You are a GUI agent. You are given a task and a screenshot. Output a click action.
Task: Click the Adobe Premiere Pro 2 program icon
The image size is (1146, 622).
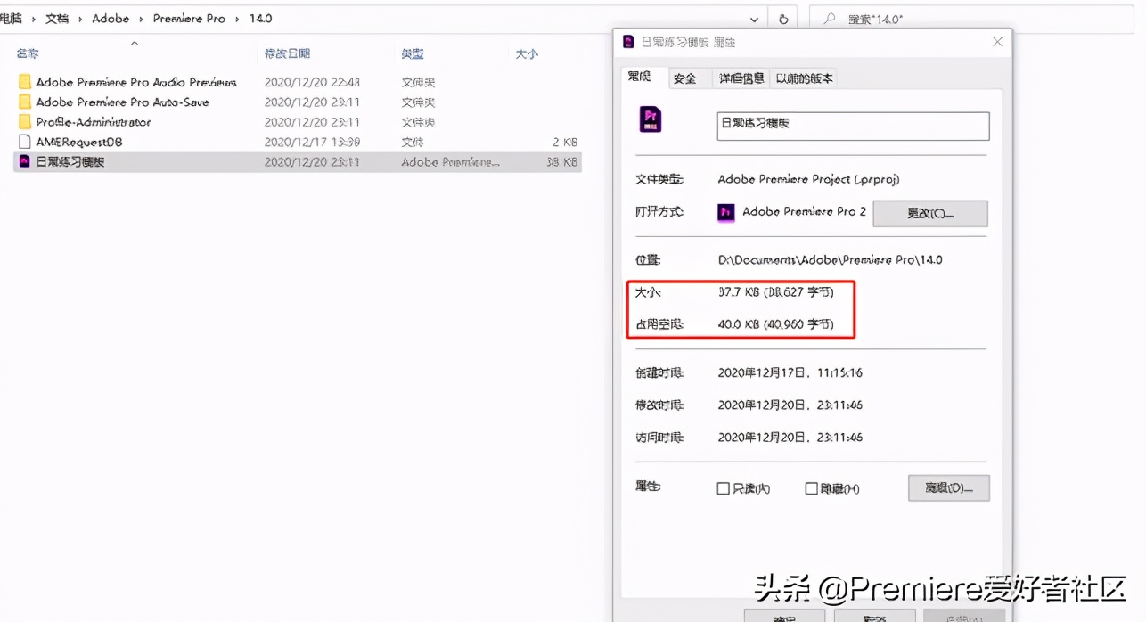pos(726,212)
